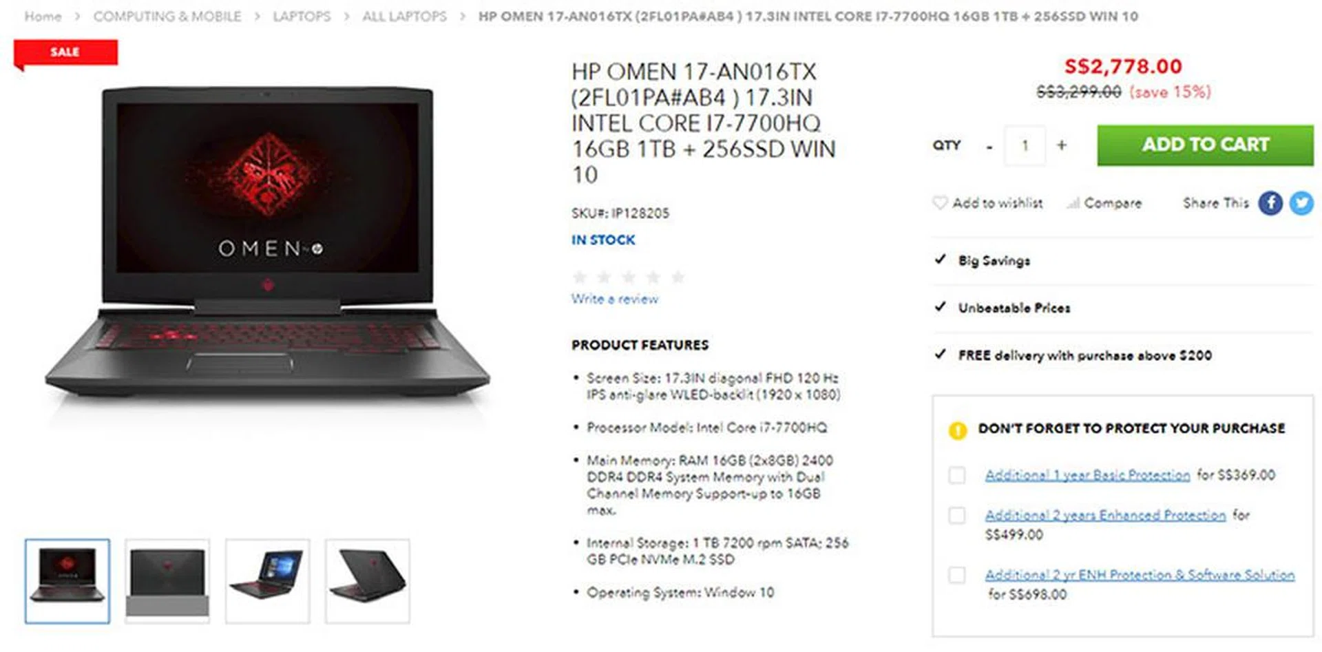Viewport: 1322px width, 652px height.
Task: Open ALL LAPTOPS breadcrumb link
Action: coord(404,16)
